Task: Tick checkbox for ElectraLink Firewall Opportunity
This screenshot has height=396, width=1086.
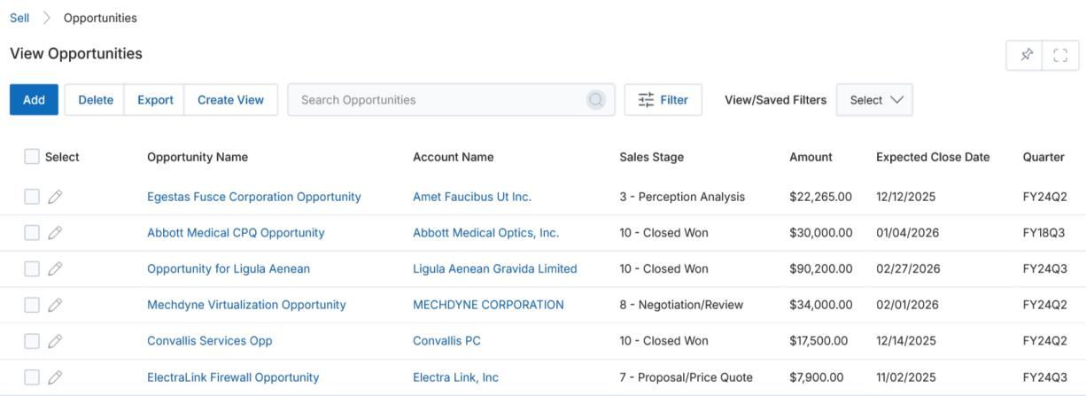Action: (32, 377)
